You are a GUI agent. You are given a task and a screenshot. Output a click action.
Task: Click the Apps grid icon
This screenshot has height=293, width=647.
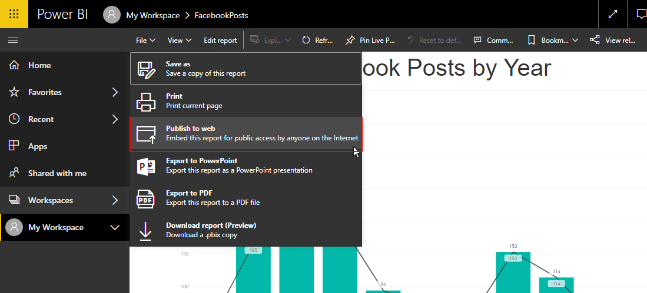coord(14,146)
